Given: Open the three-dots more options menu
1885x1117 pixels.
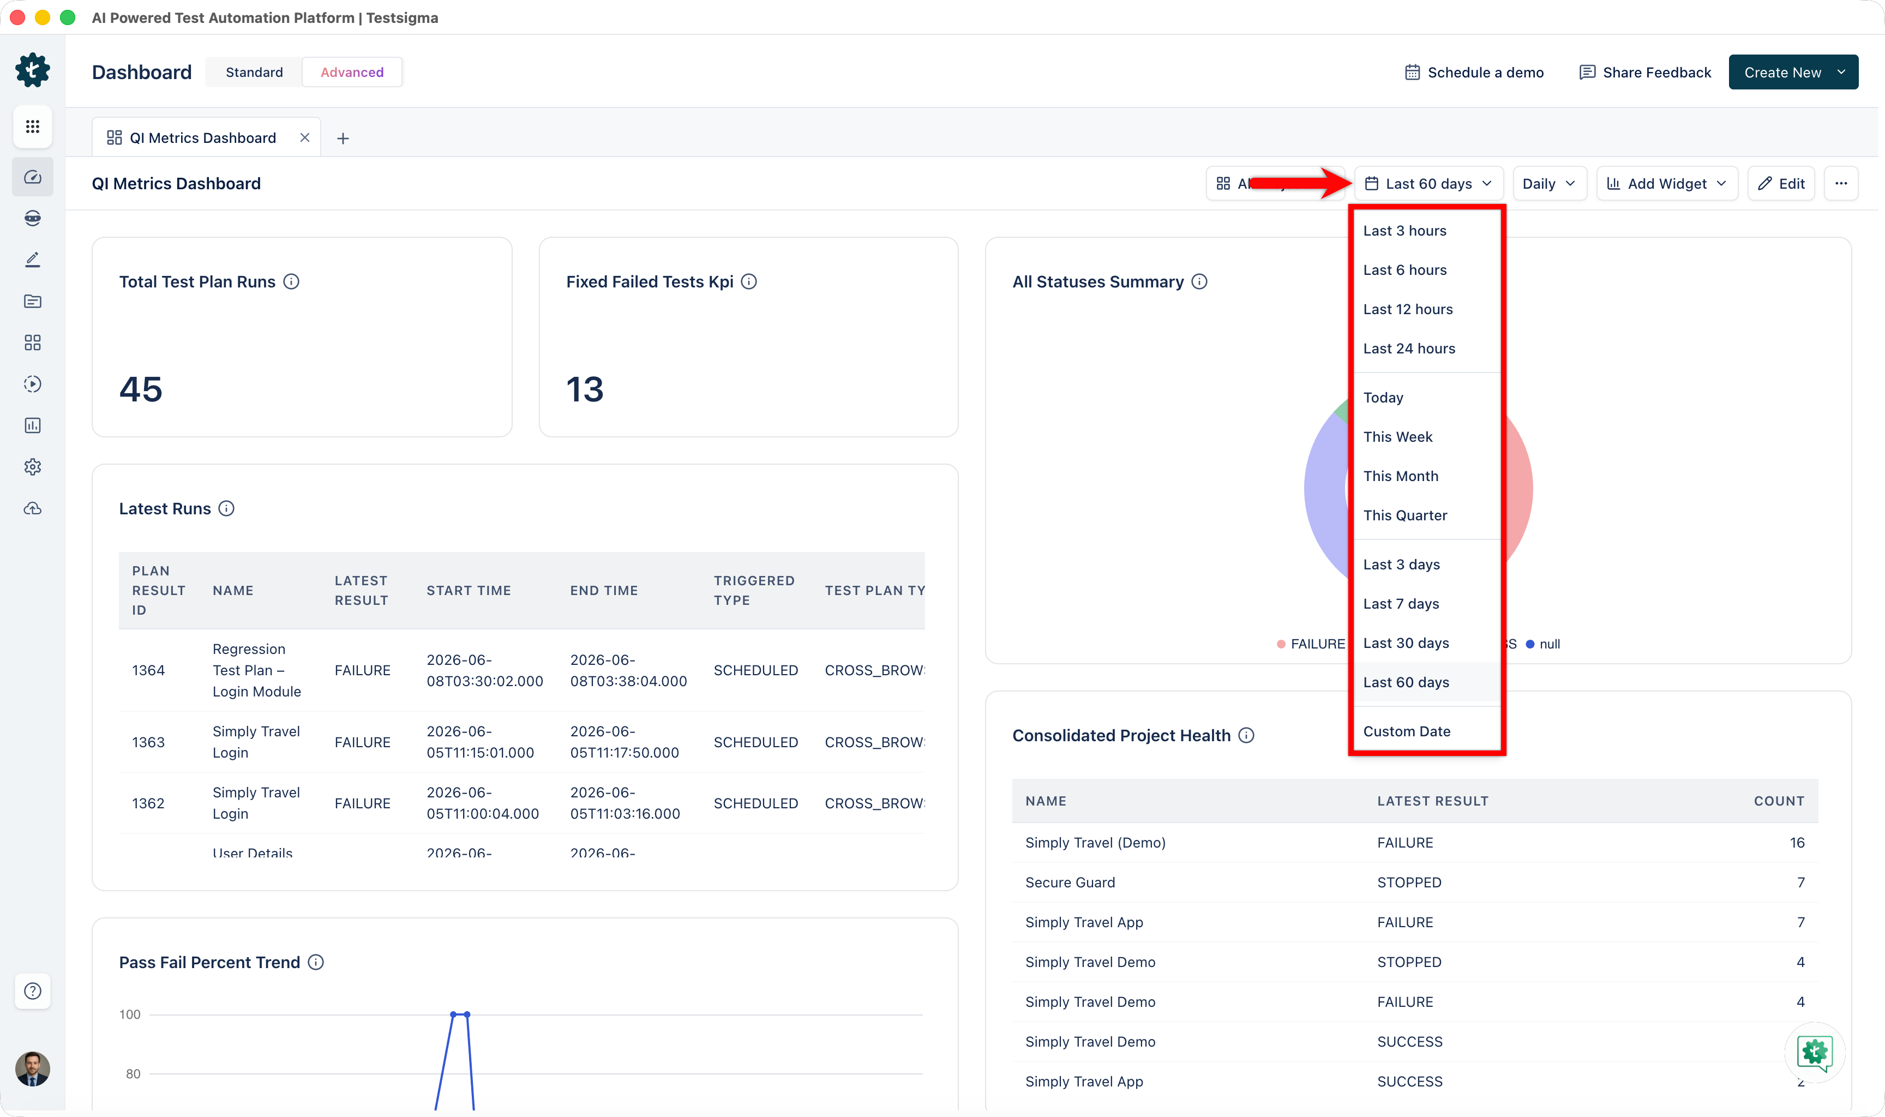Looking at the screenshot, I should (1841, 184).
